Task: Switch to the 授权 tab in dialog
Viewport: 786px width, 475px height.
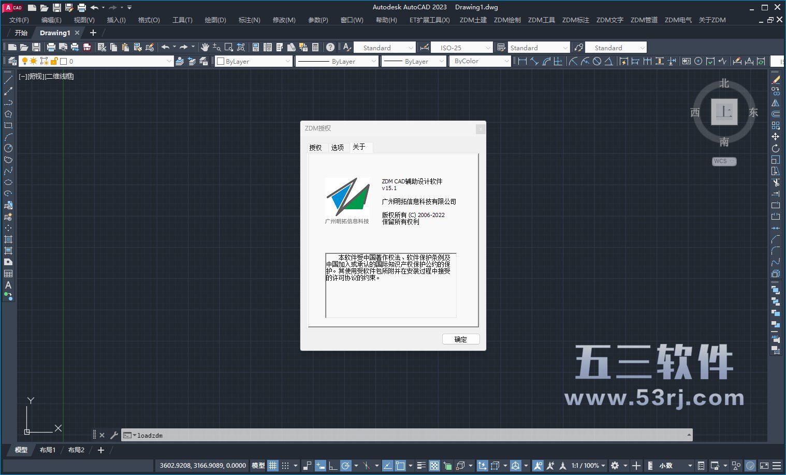Action: [315, 148]
